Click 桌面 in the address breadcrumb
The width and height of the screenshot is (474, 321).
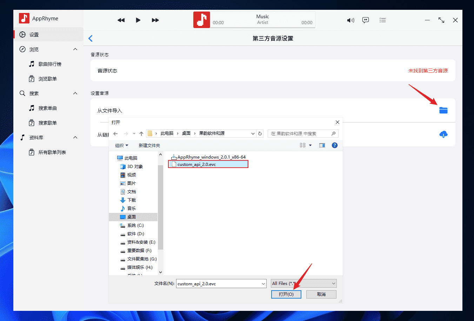[186, 133]
